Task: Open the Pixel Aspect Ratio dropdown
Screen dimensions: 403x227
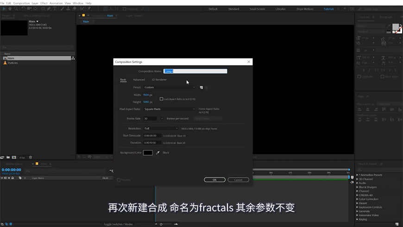Action: click(170, 109)
